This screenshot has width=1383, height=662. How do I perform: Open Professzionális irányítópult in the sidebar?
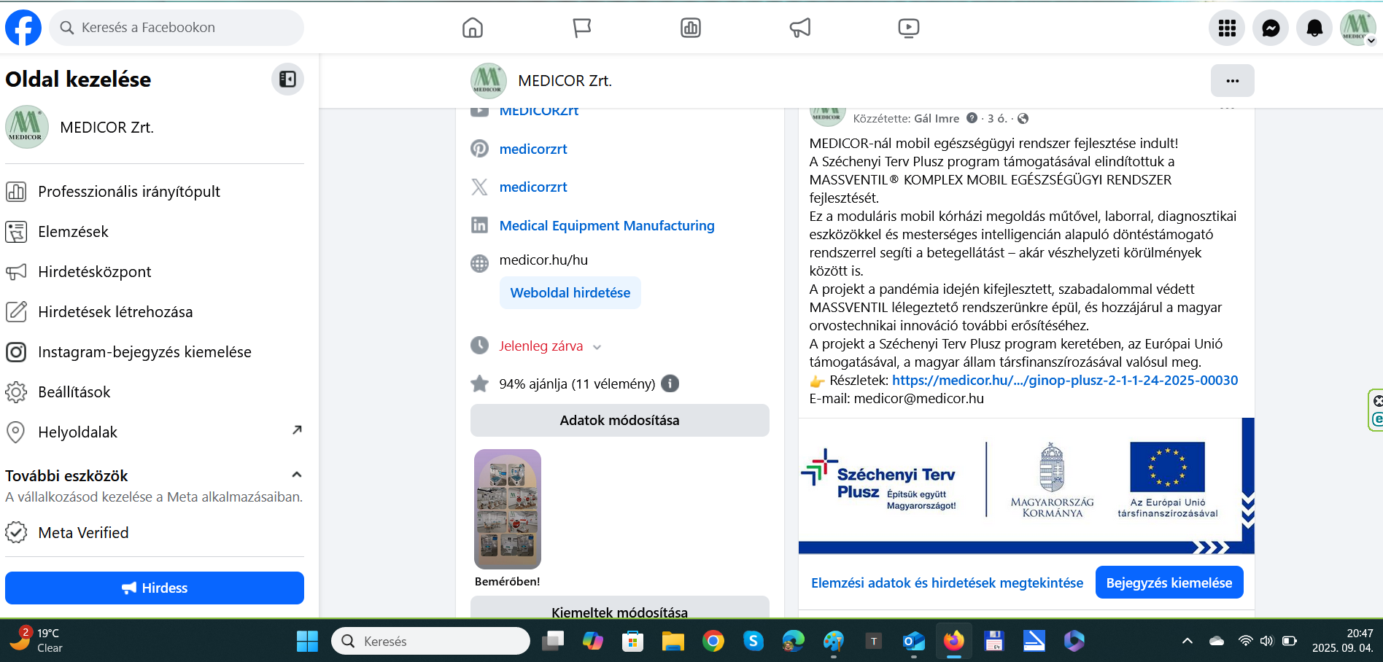(x=128, y=192)
